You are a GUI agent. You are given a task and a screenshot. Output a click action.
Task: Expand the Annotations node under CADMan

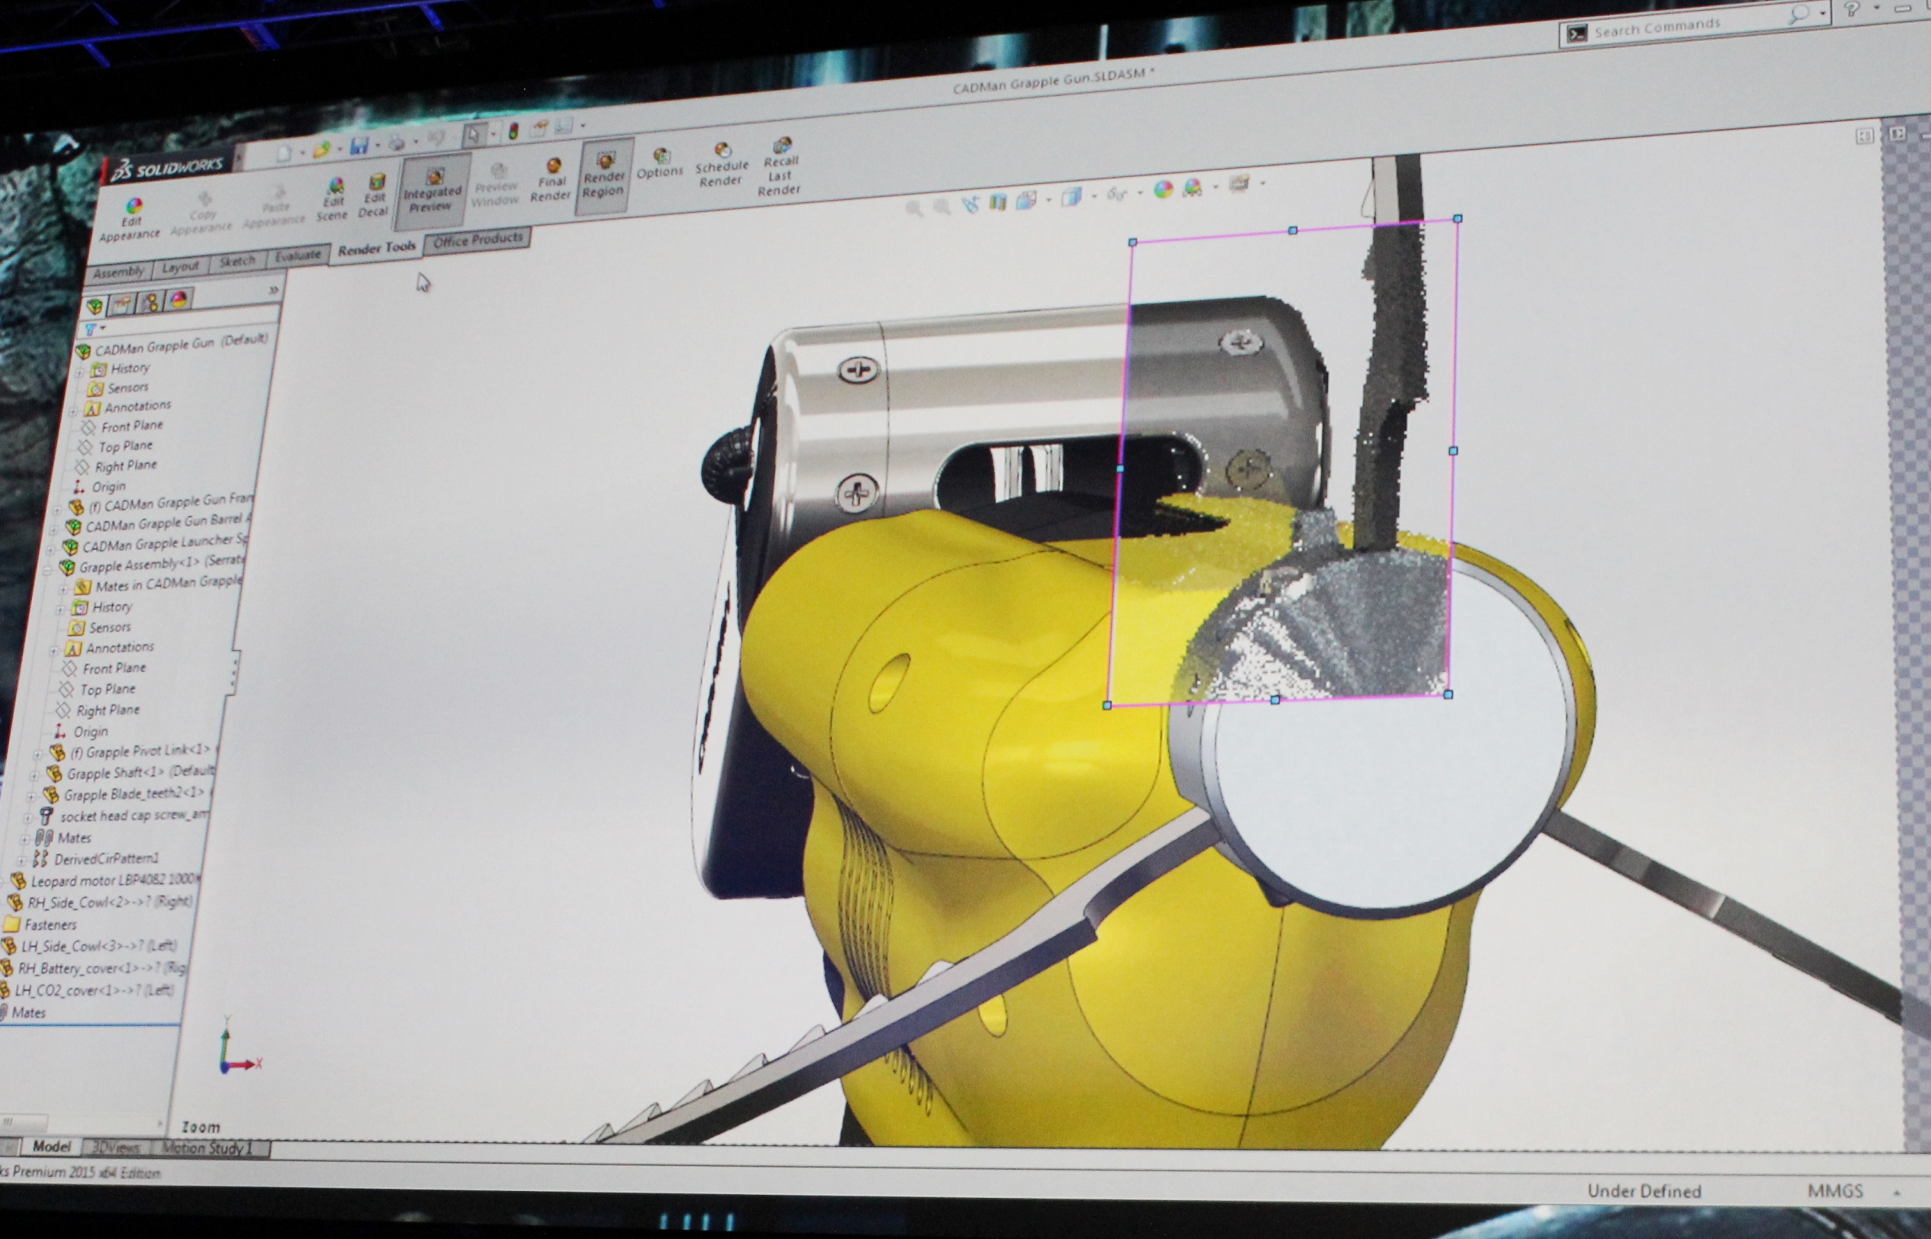point(73,410)
